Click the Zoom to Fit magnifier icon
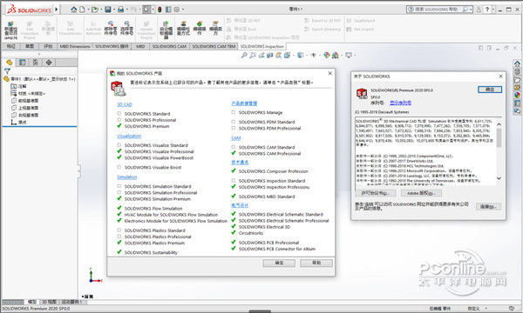The width and height of the screenshot is (523, 313). click(244, 56)
